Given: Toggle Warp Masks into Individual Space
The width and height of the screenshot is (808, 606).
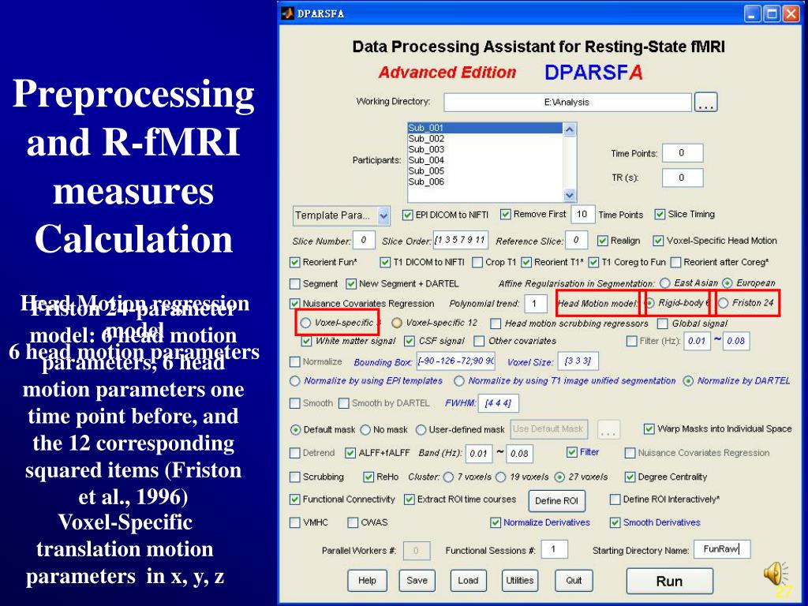Looking at the screenshot, I should 649,428.
